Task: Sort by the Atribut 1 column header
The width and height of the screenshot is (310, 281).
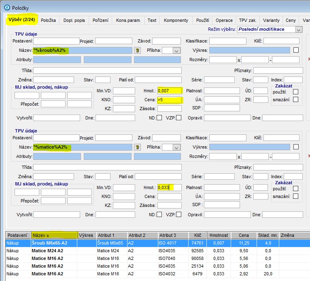Action: click(x=112, y=235)
